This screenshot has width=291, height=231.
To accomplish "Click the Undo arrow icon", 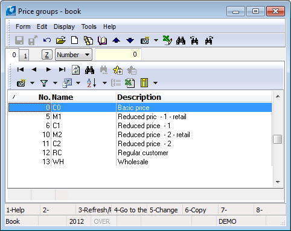I will (47, 40).
